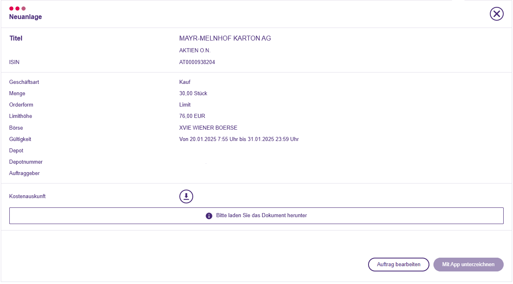Image resolution: width=513 pixels, height=284 pixels.
Task: Click the Titel label
Action: point(16,38)
